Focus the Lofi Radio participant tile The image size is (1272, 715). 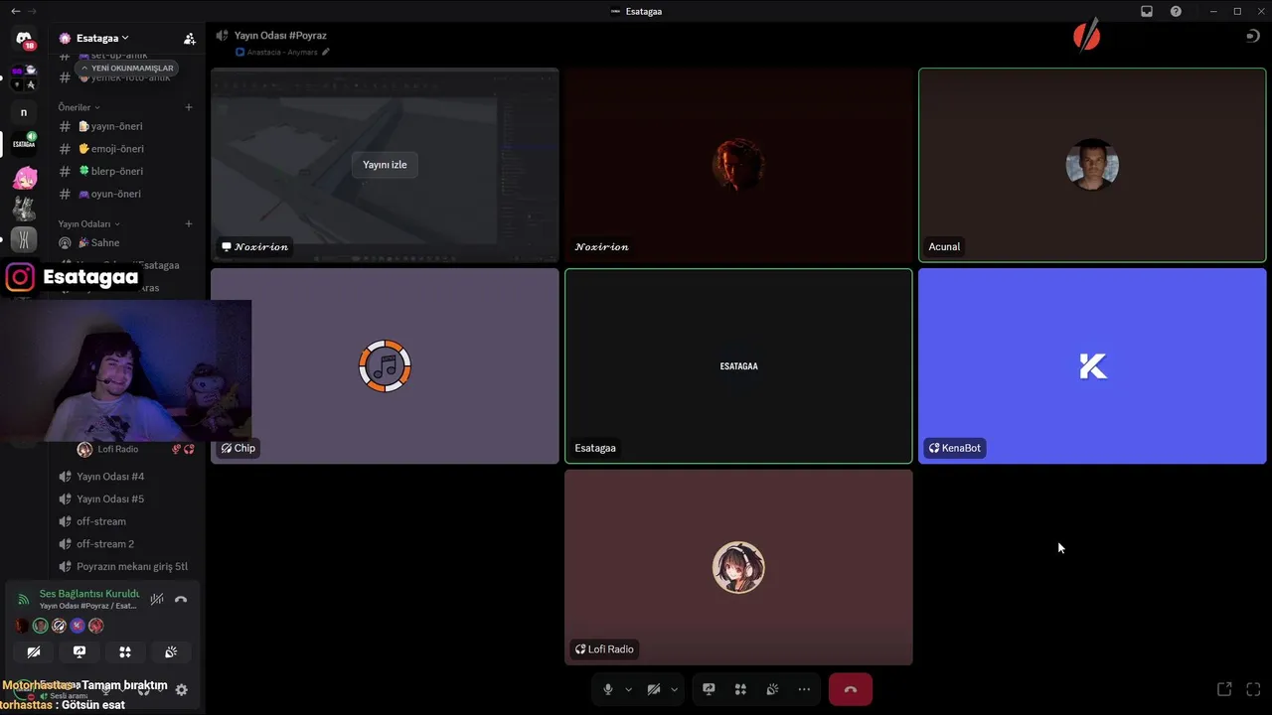[738, 567]
